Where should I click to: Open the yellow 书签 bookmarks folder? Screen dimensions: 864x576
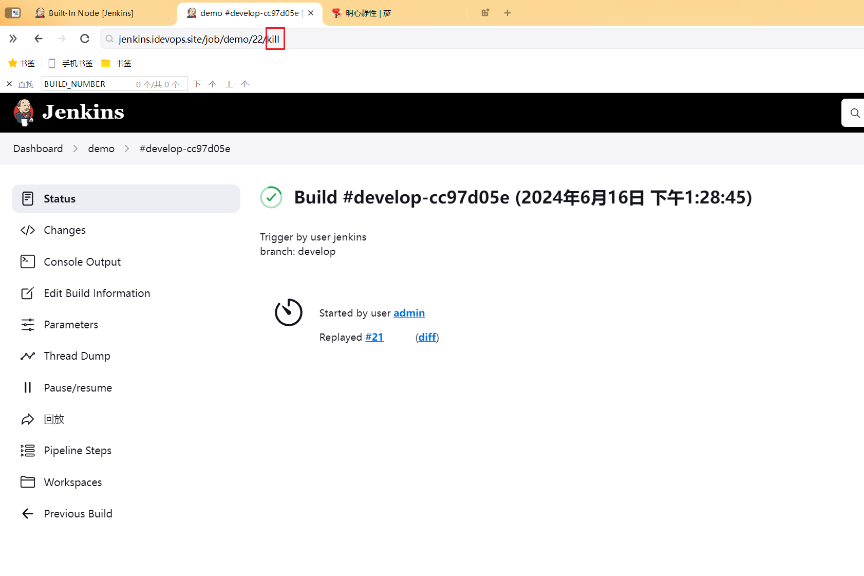tap(117, 63)
